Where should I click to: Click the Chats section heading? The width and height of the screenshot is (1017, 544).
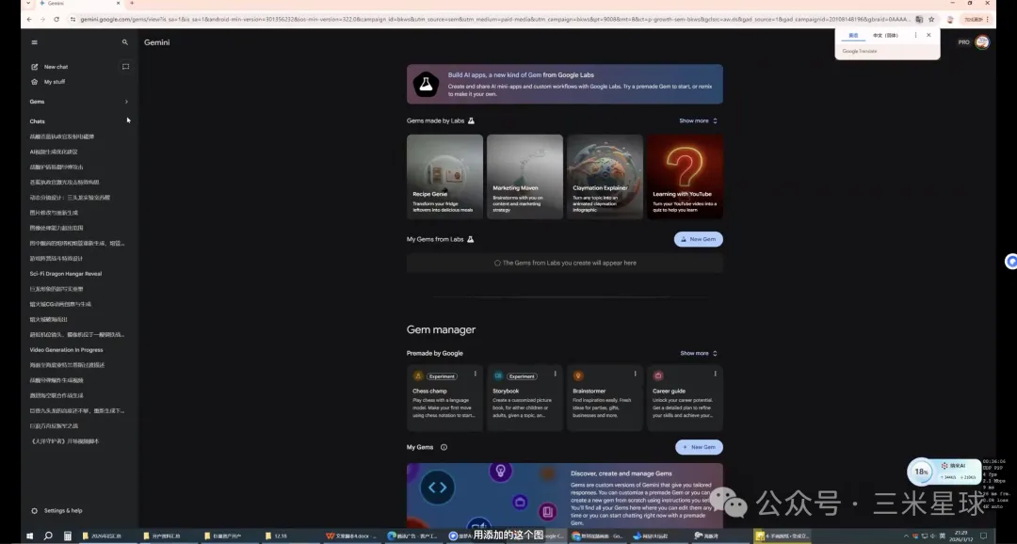click(x=37, y=121)
